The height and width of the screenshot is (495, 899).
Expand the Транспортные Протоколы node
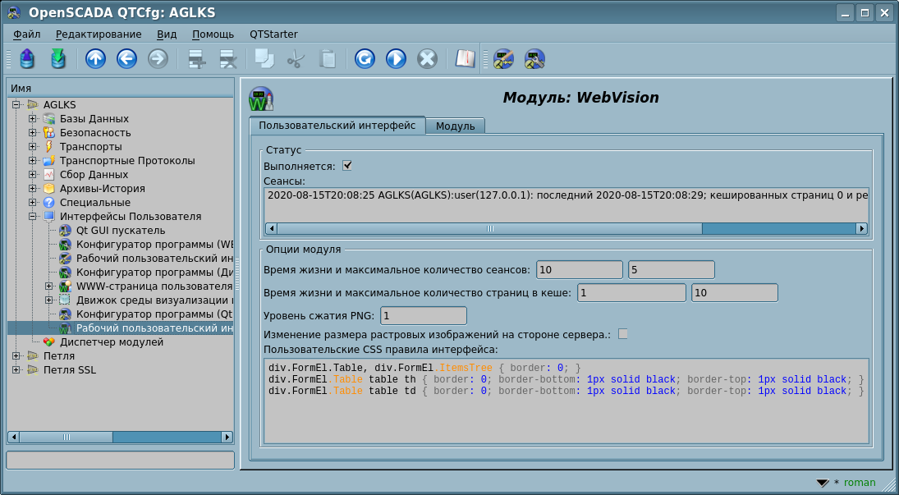click(33, 161)
